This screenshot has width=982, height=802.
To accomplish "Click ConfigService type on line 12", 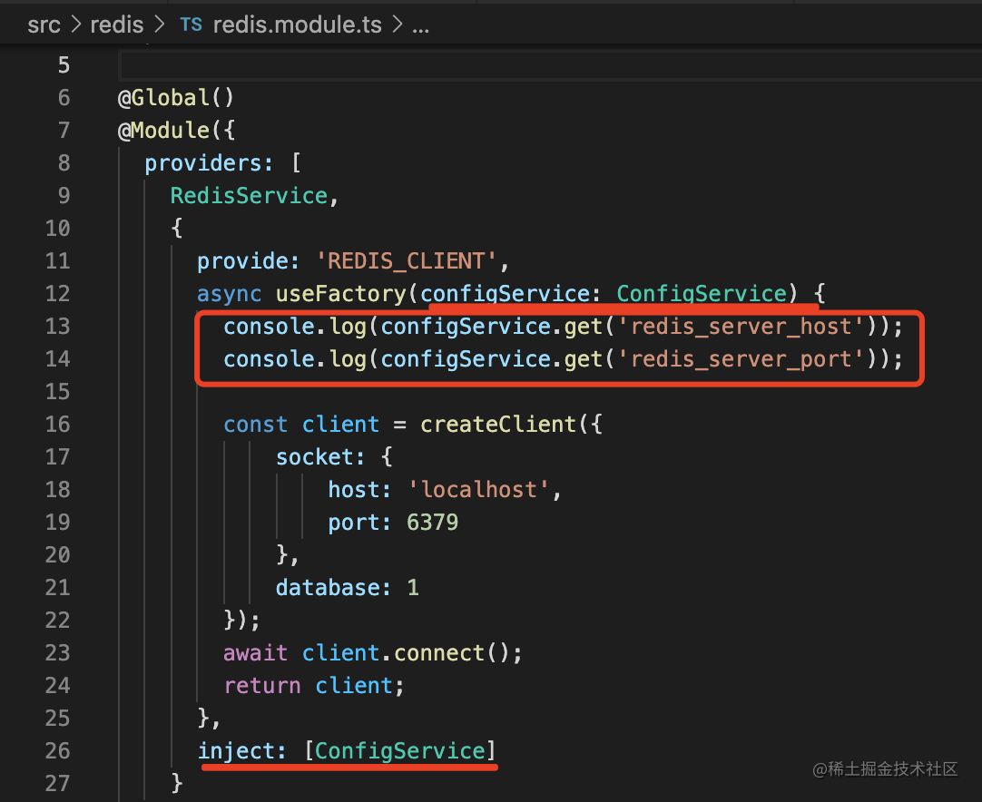I will [x=701, y=294].
